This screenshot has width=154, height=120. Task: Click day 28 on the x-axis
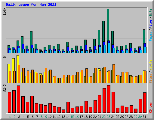pos(131,117)
